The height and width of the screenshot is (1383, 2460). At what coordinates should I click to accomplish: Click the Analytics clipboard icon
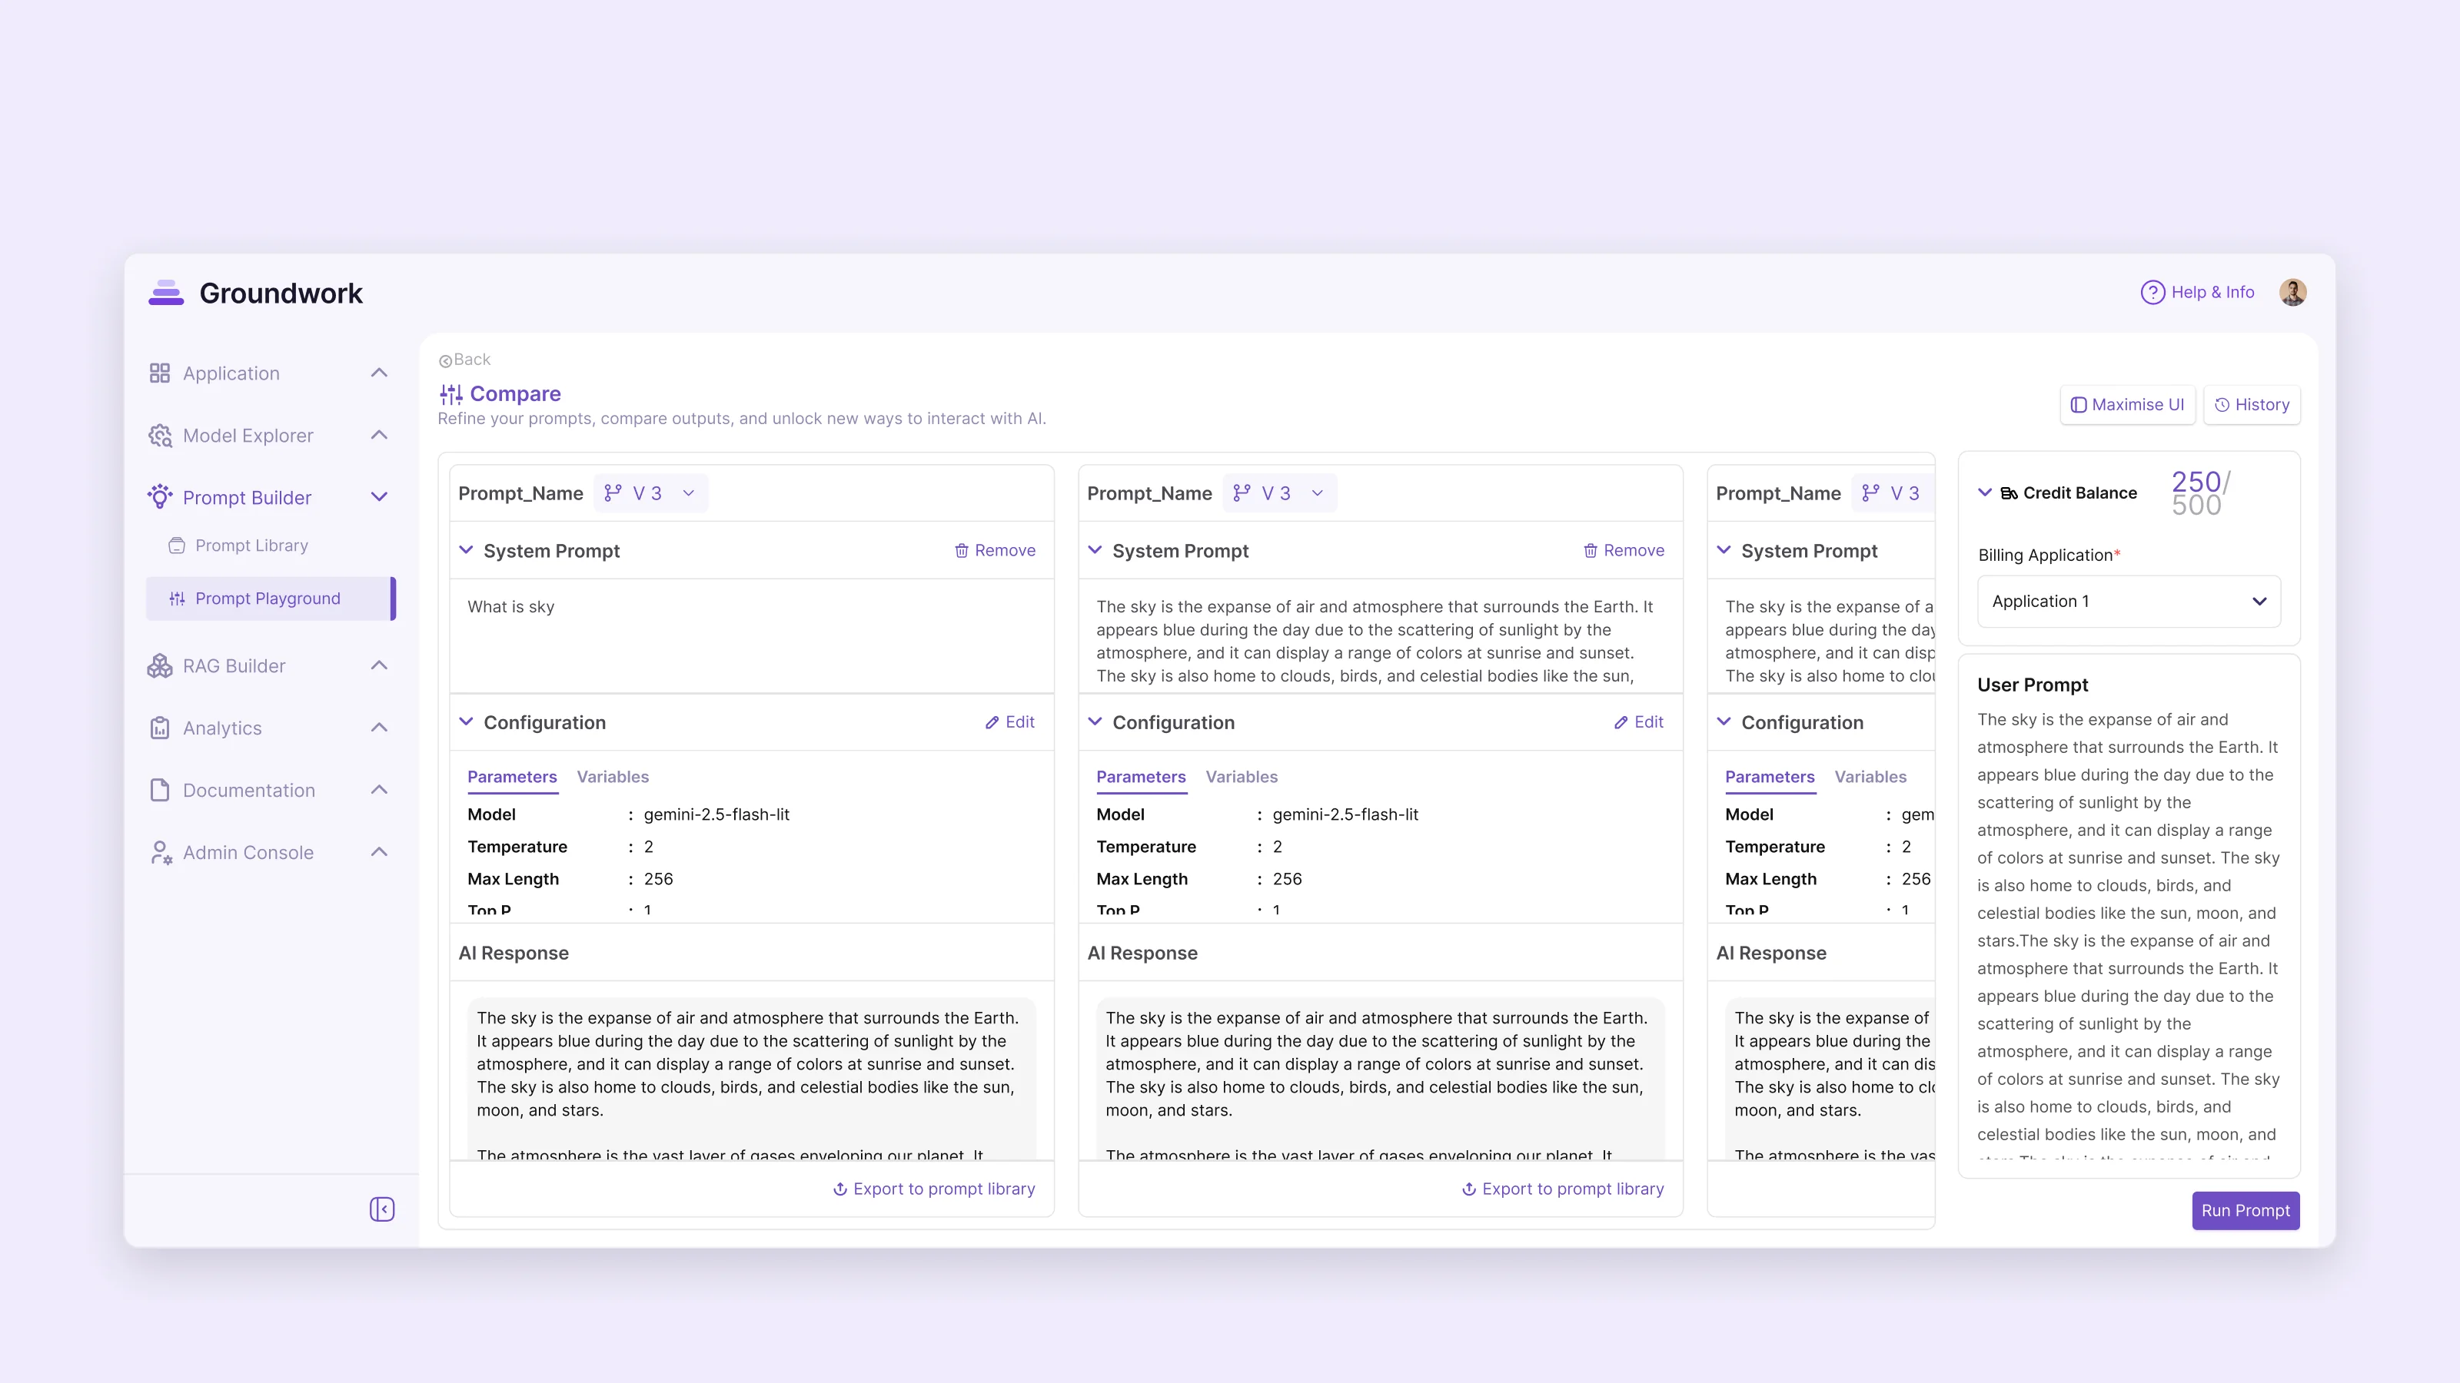[159, 728]
